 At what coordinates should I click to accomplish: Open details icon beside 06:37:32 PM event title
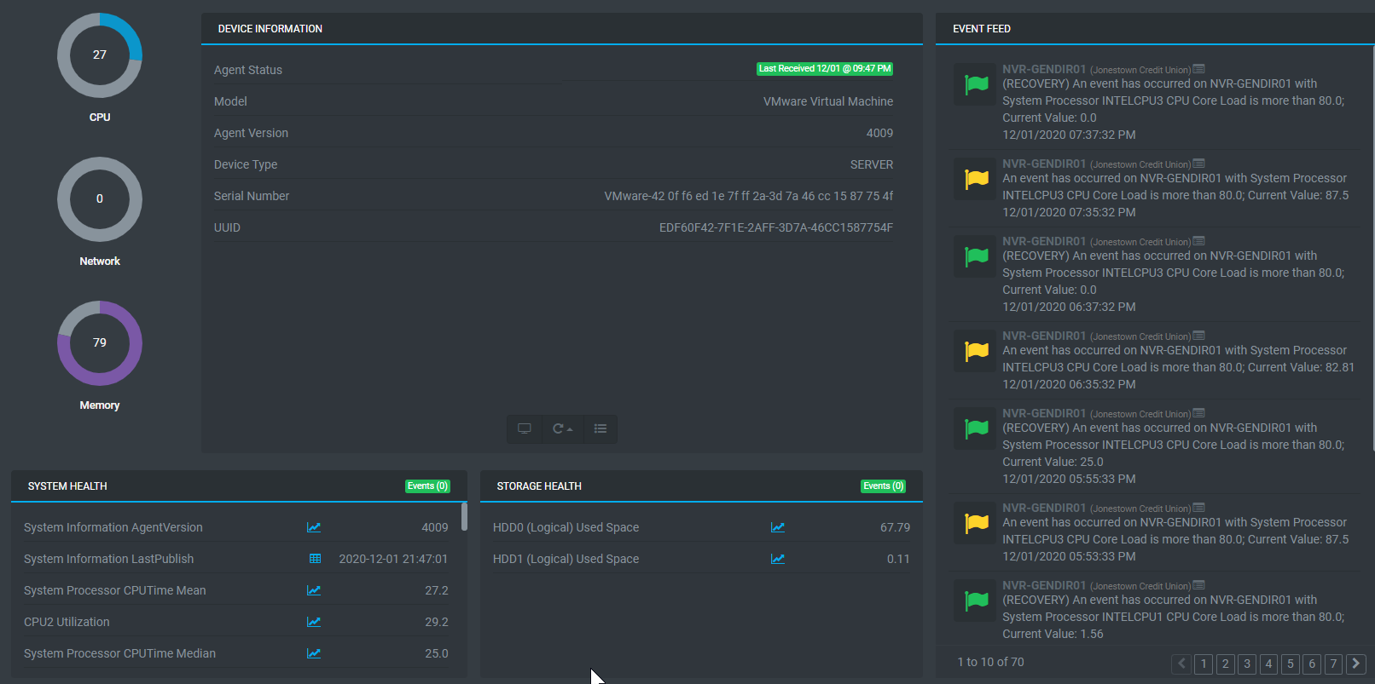1198,241
